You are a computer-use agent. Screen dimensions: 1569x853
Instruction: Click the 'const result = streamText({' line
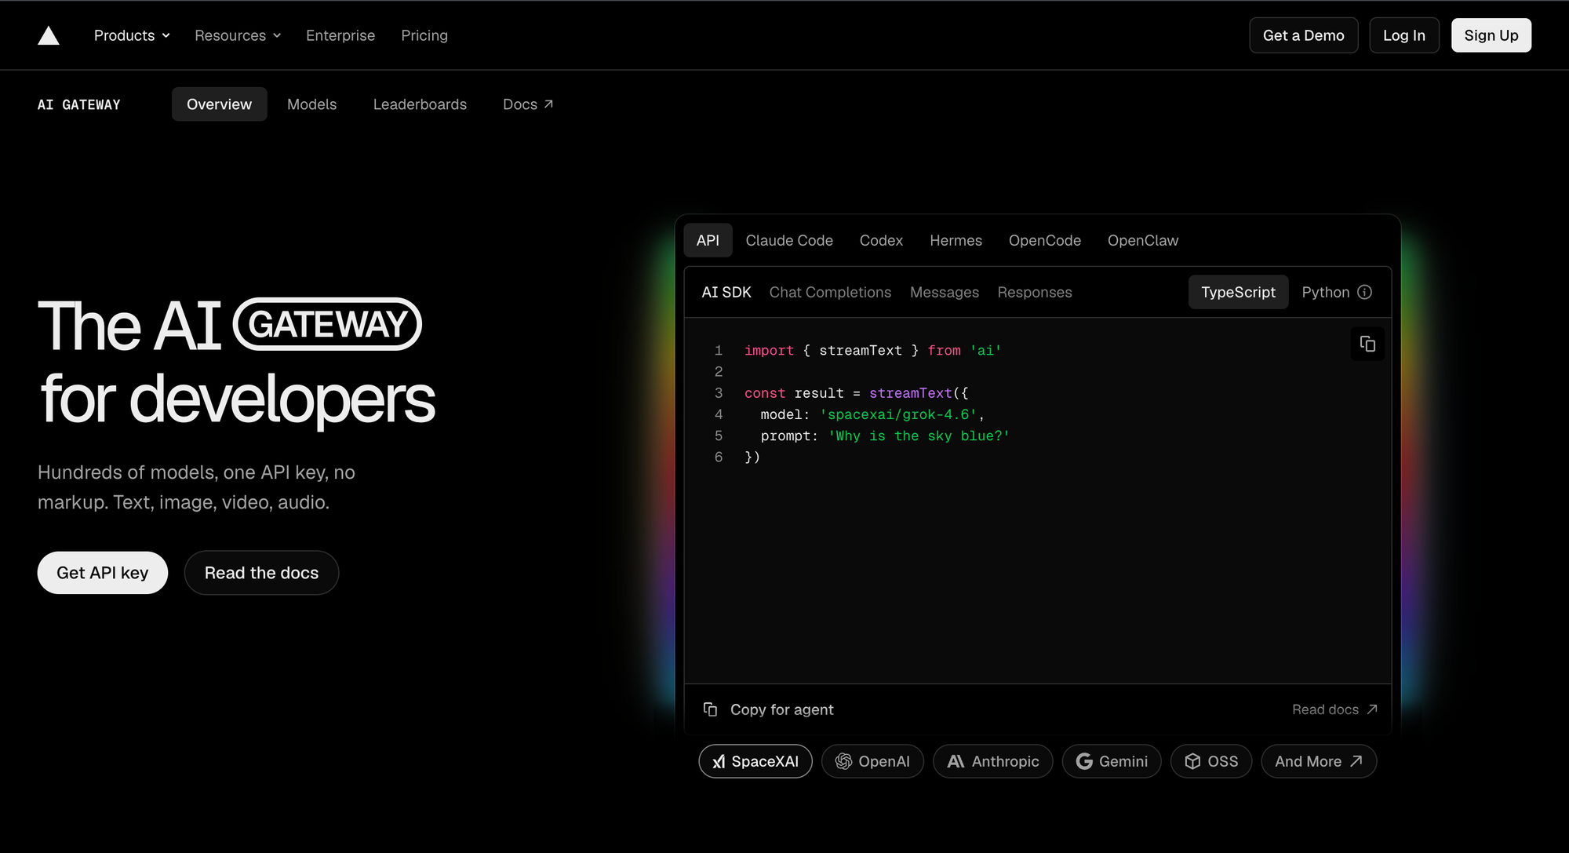856,393
